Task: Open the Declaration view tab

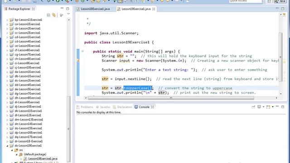Action: (122, 107)
